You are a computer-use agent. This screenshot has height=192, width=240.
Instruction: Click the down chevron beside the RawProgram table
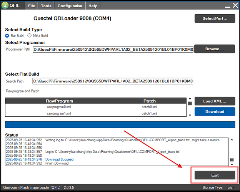coord(190,115)
